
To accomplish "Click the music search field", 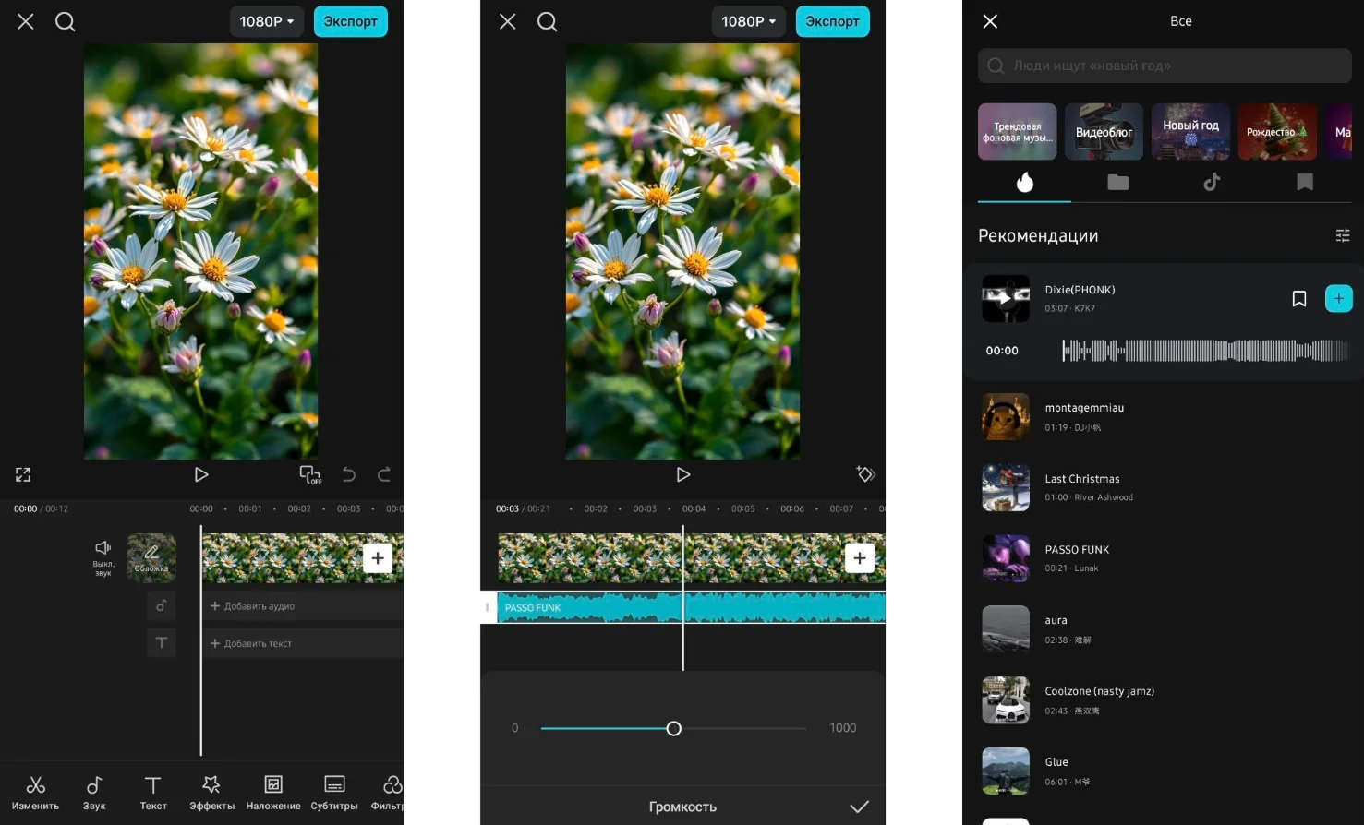I will click(x=1164, y=66).
